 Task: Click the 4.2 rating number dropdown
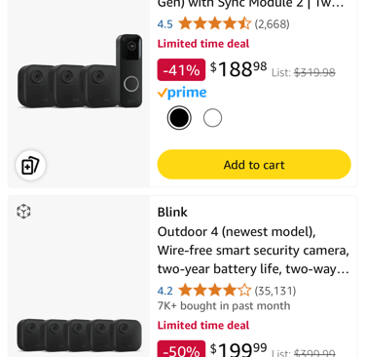tap(165, 291)
